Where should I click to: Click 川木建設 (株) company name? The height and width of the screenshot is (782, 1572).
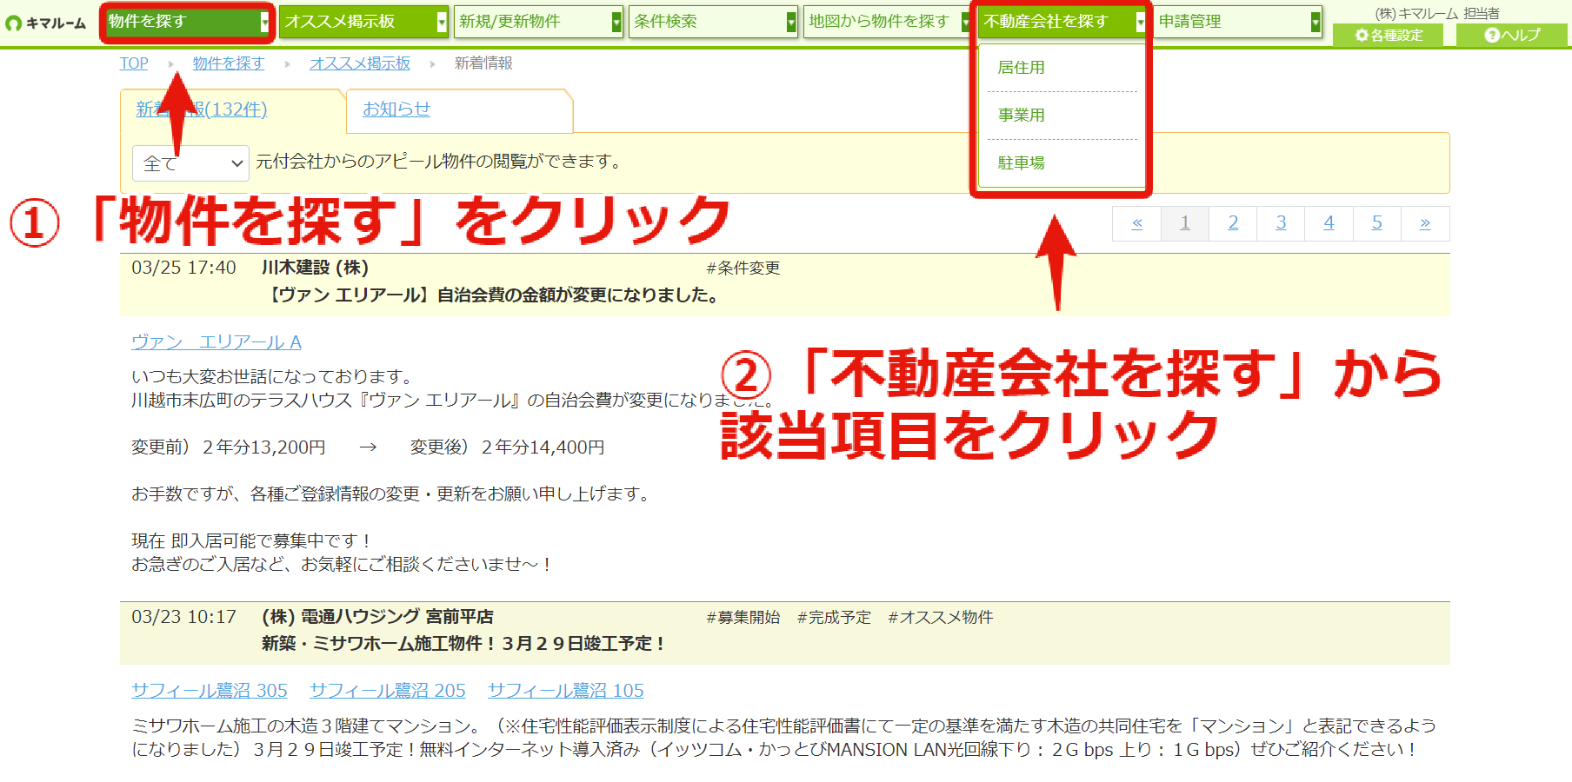[x=316, y=268]
